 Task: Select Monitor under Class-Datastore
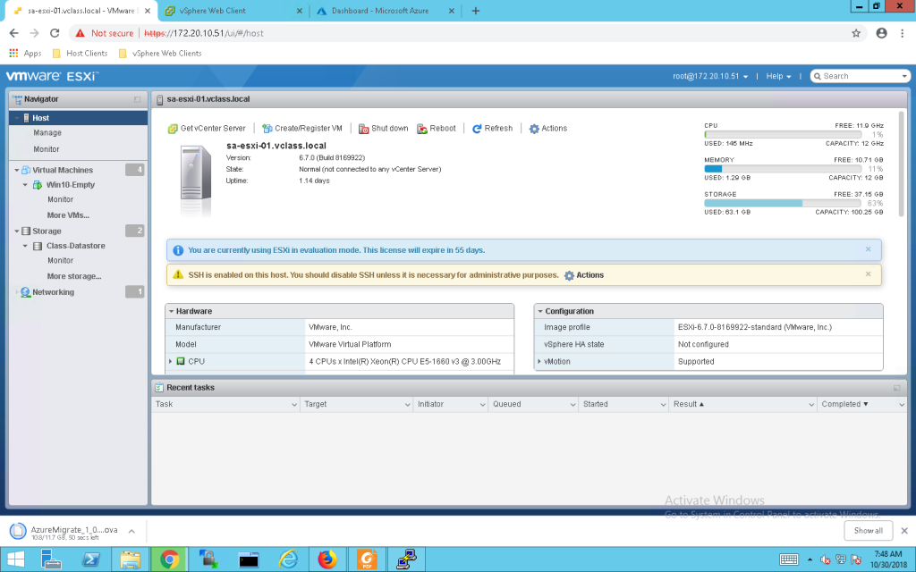coord(60,261)
